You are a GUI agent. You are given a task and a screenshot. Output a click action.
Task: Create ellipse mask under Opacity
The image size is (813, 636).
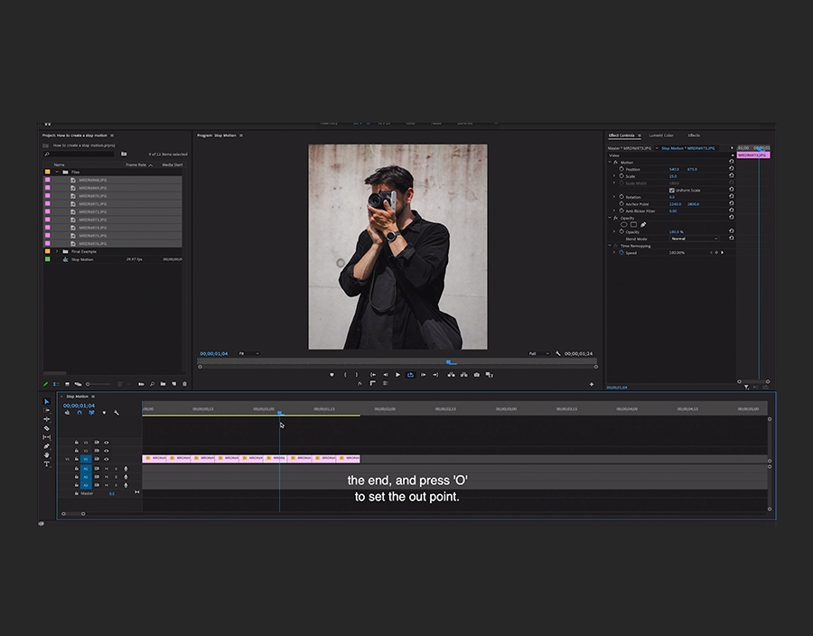623,224
